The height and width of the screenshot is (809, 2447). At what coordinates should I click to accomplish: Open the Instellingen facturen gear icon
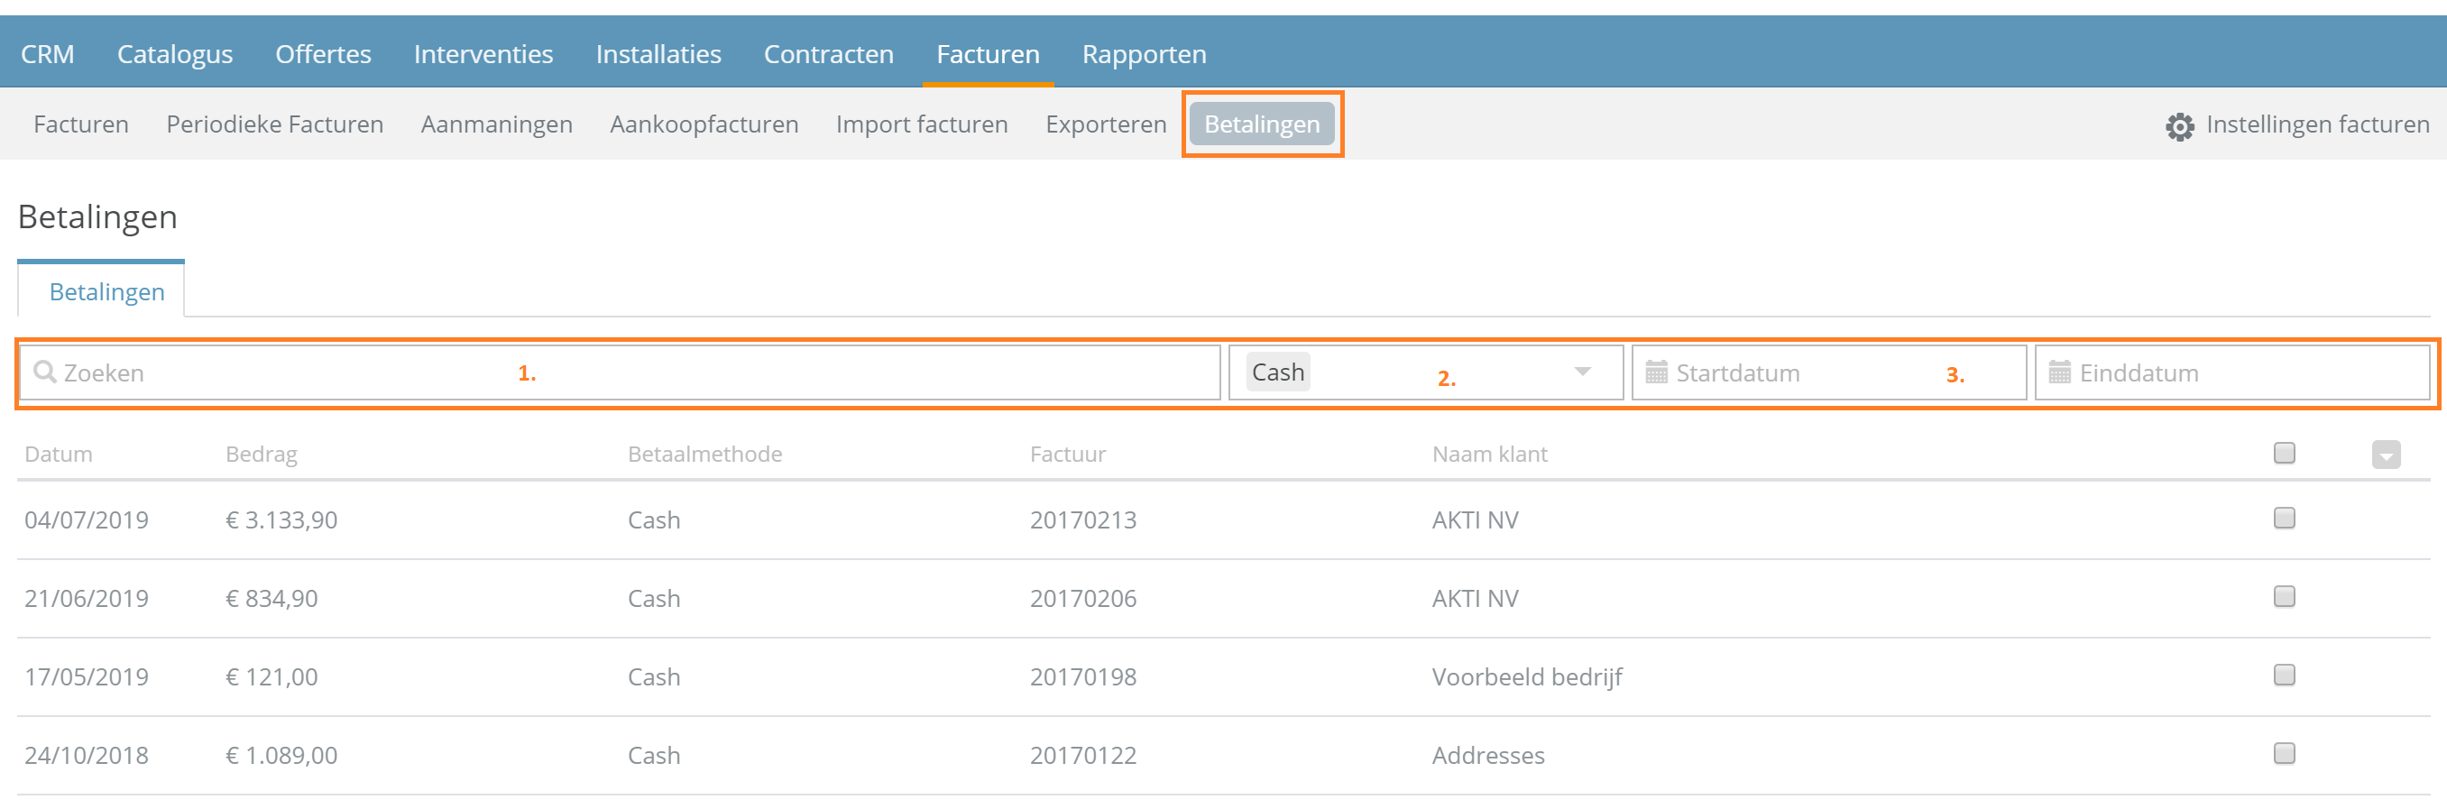pyautogui.click(x=2179, y=126)
